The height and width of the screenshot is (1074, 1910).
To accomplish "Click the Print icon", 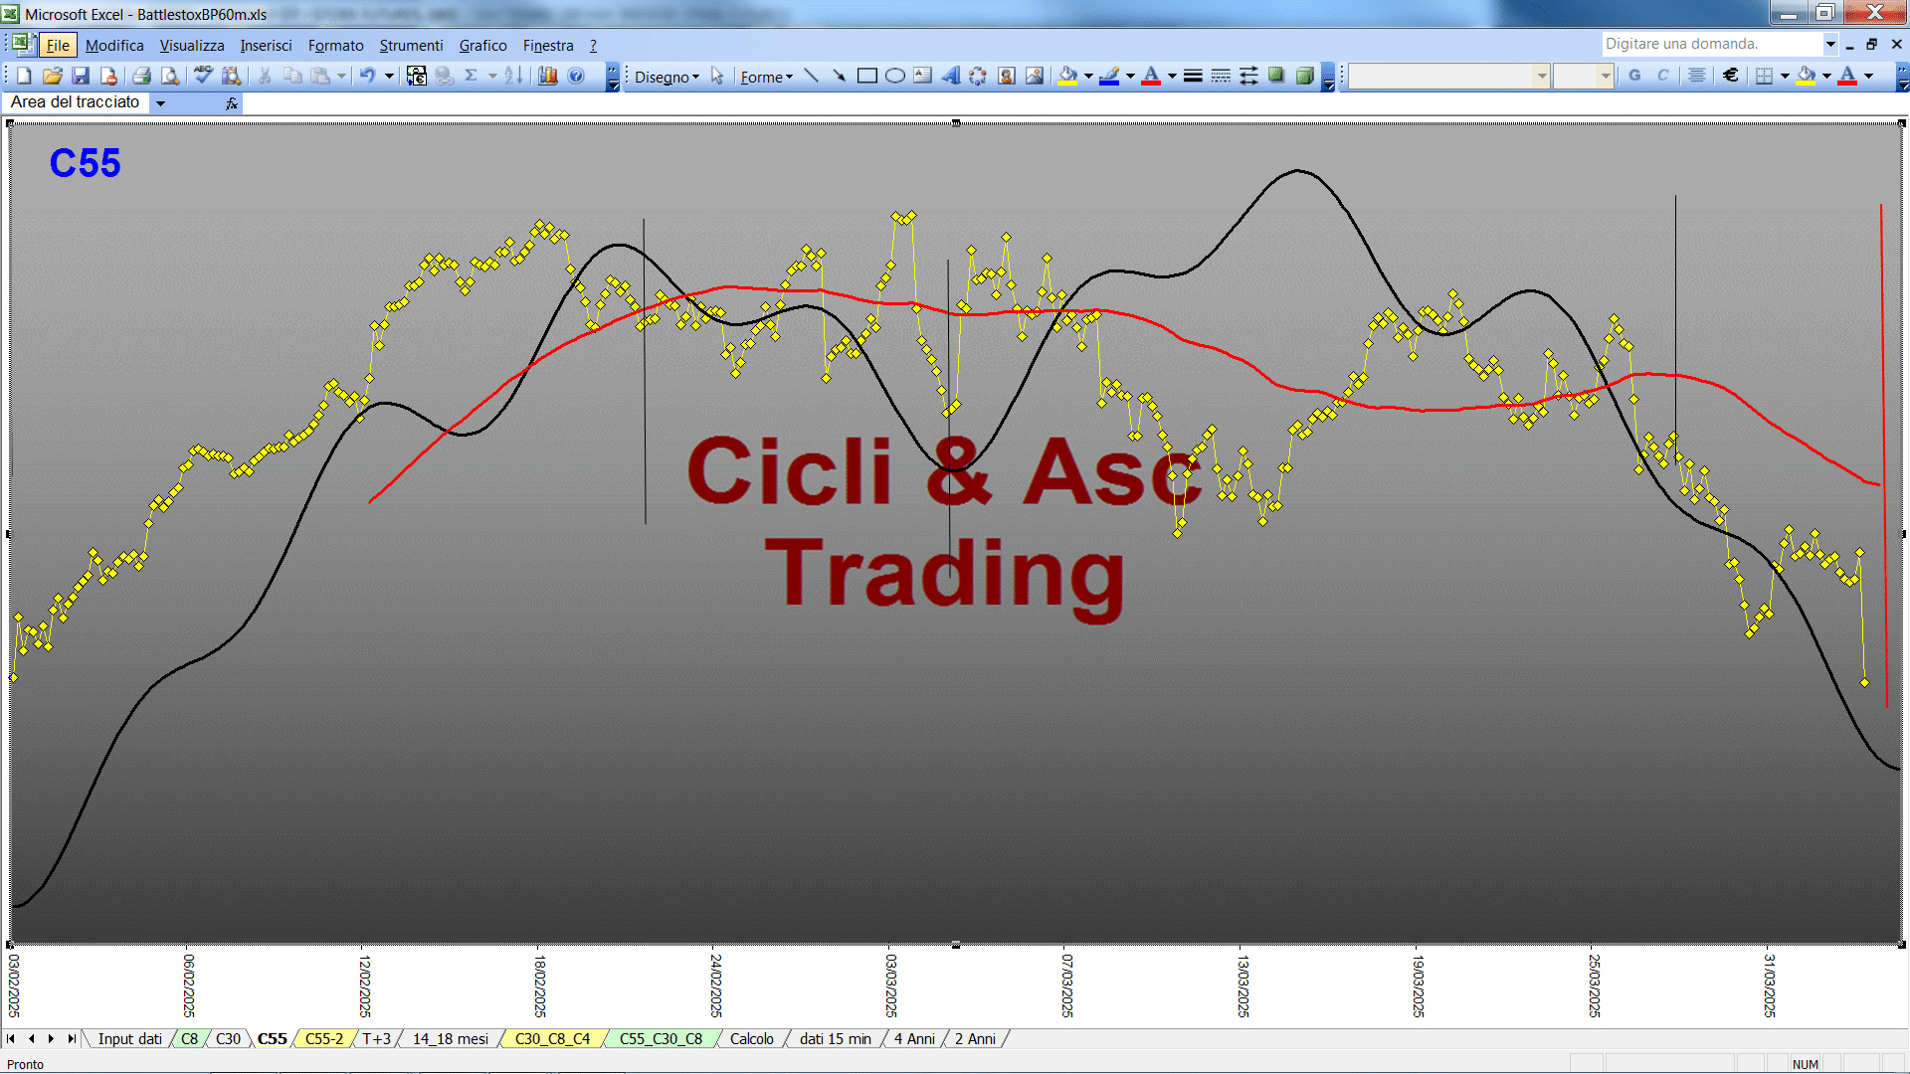I will (142, 76).
